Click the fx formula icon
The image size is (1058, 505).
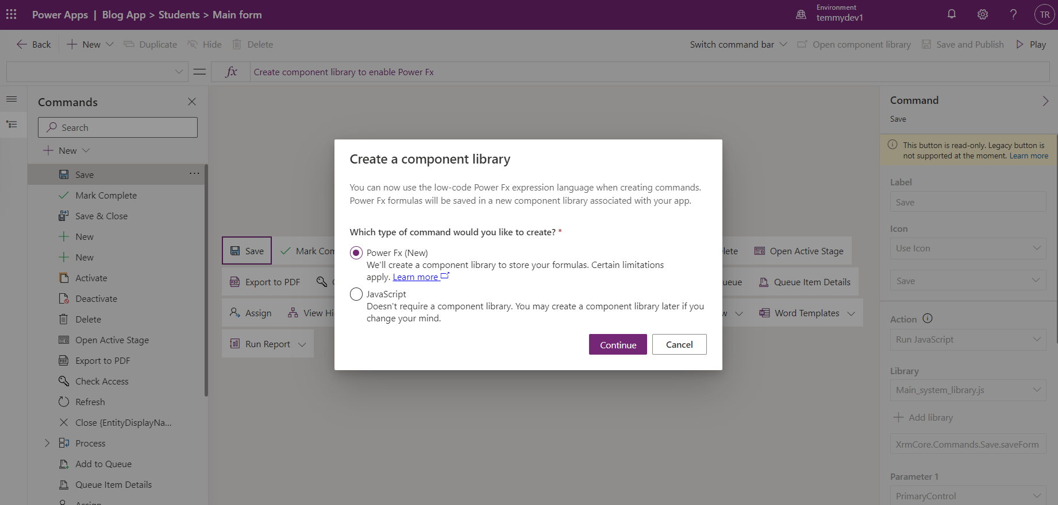(x=231, y=72)
